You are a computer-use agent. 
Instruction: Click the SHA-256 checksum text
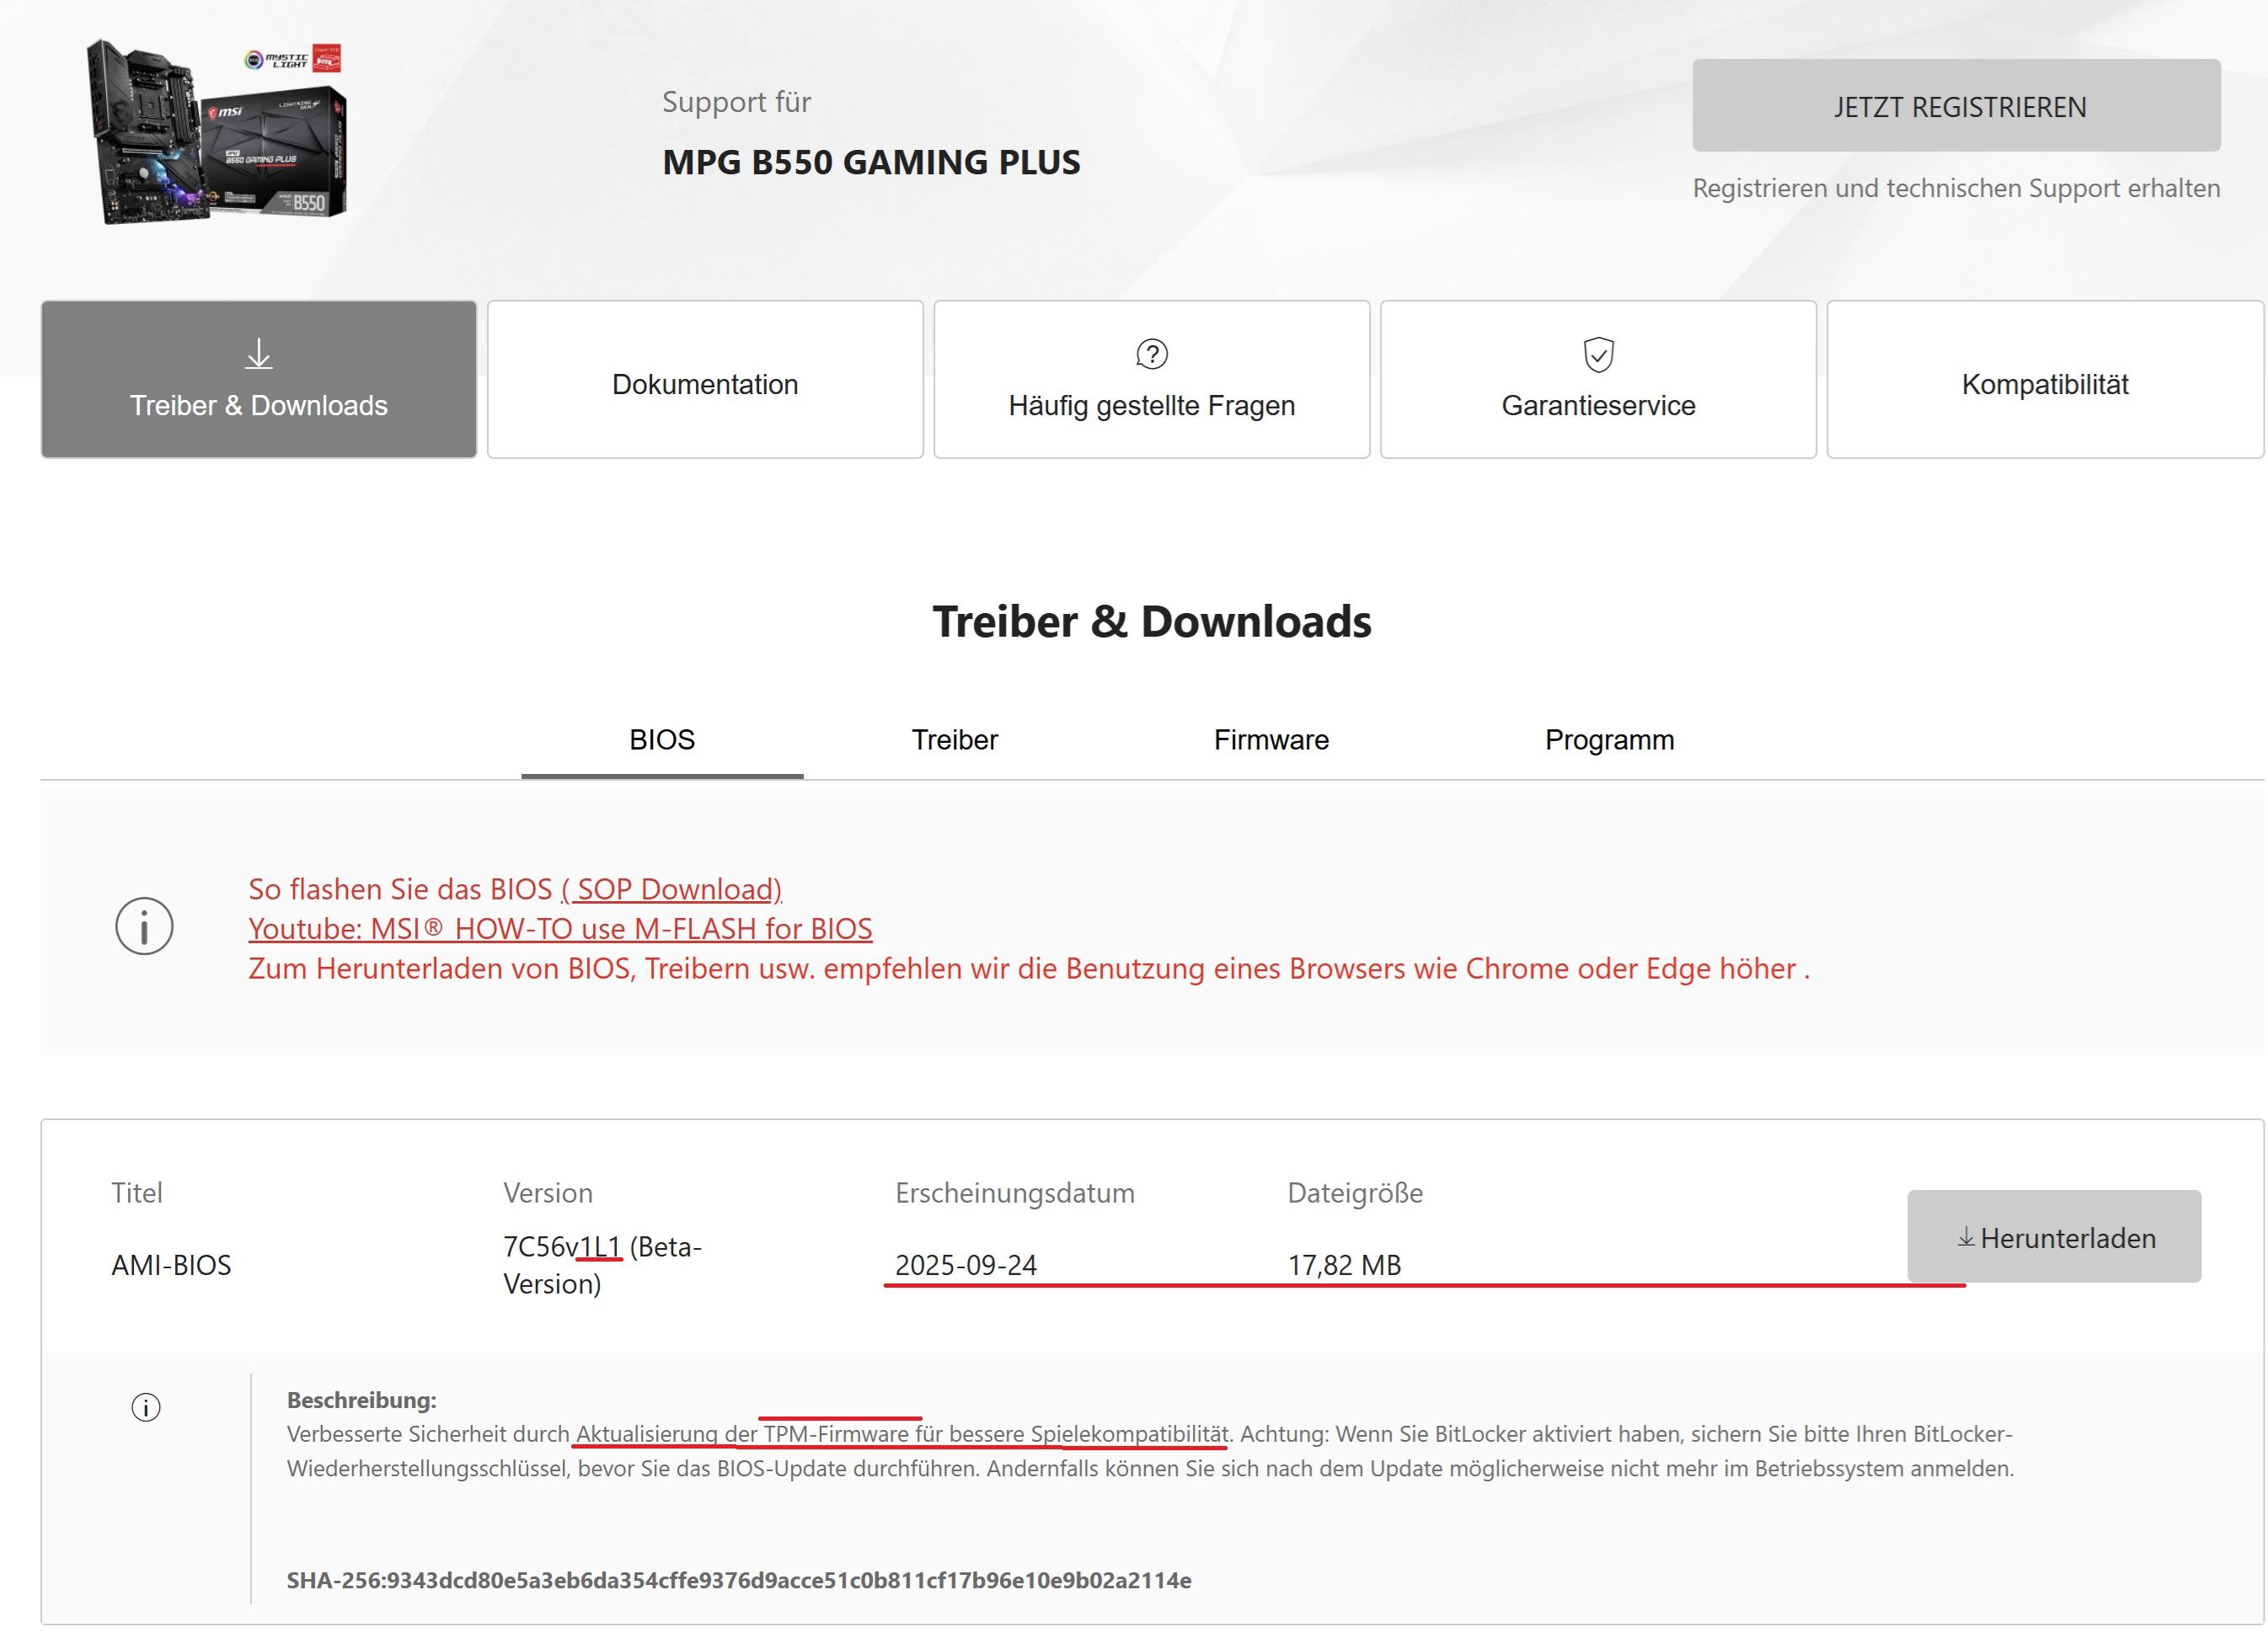tap(738, 1580)
